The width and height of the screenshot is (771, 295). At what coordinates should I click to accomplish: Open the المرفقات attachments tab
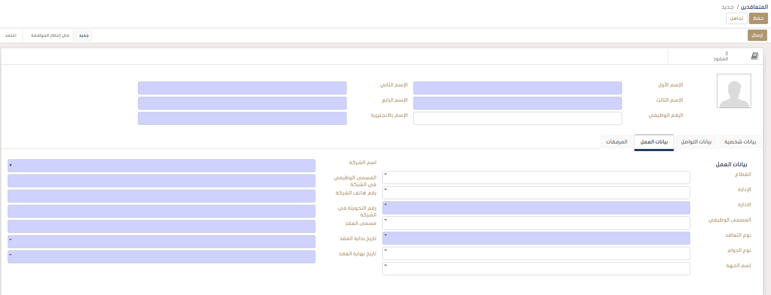(617, 142)
